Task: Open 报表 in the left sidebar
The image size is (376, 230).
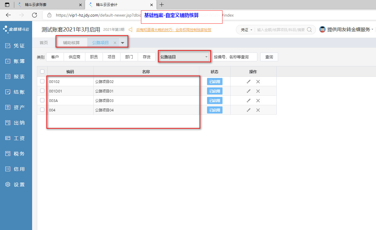Action: click(16, 76)
